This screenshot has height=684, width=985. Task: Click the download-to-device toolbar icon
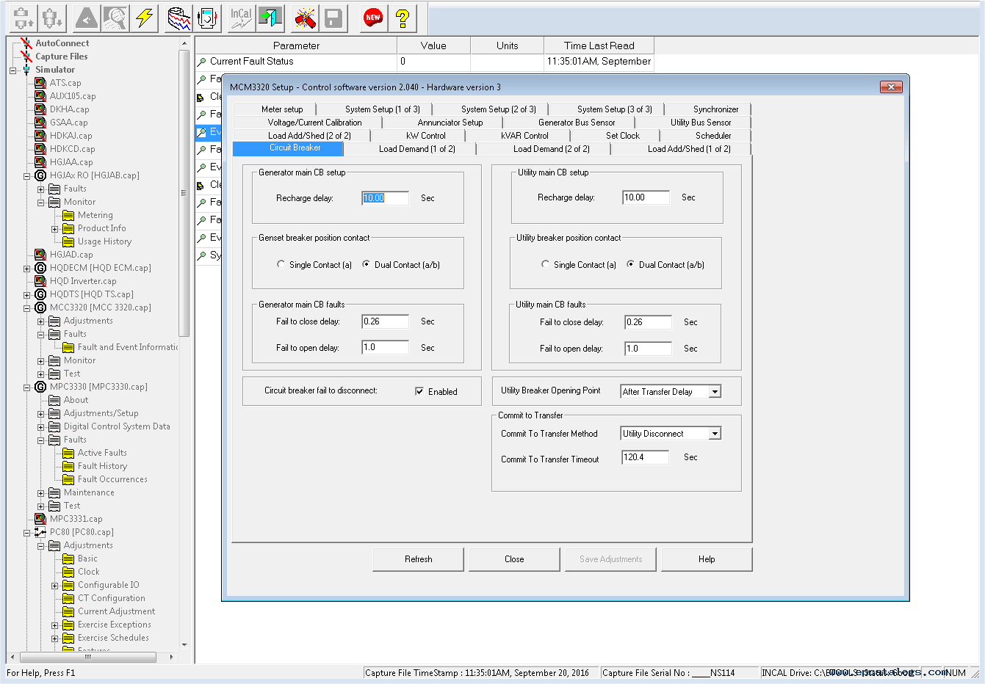(52, 18)
